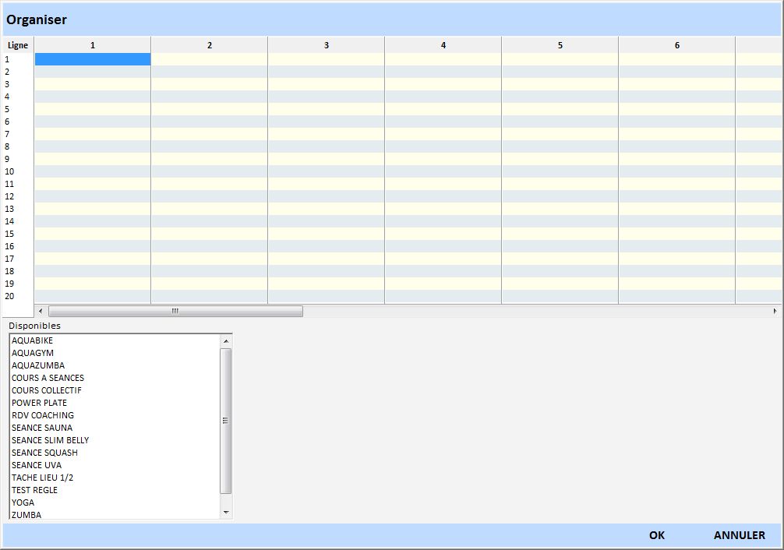
Task: Click the horizontal scrollbar thumb
Action: coord(175,312)
